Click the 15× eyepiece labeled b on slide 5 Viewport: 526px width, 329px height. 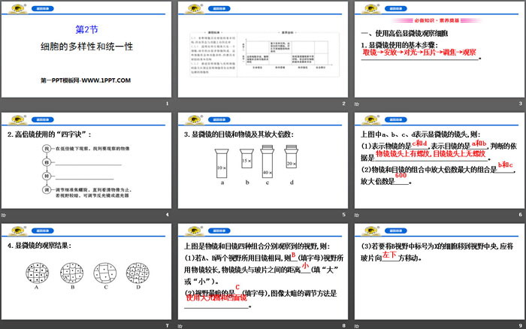246,158
